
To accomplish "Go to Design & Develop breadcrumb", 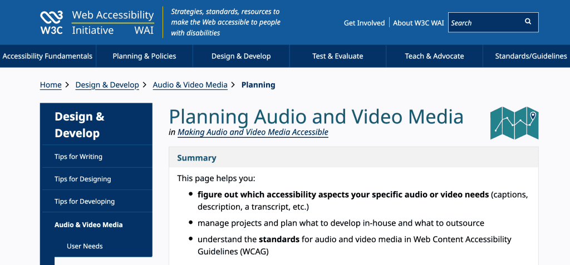I will pyautogui.click(x=107, y=85).
